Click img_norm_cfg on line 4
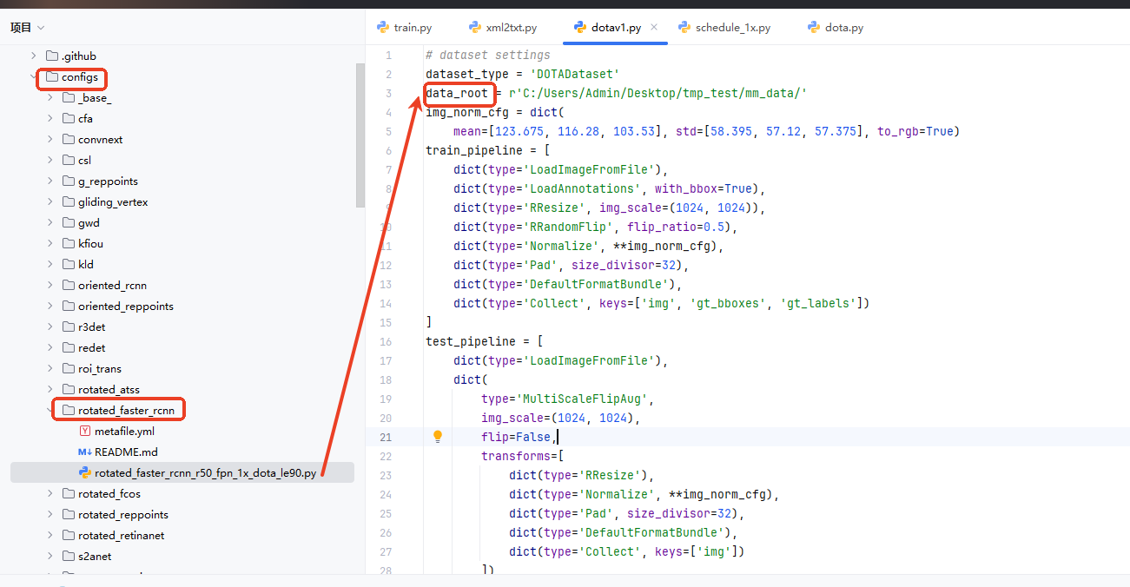Image resolution: width=1130 pixels, height=587 pixels. (464, 112)
